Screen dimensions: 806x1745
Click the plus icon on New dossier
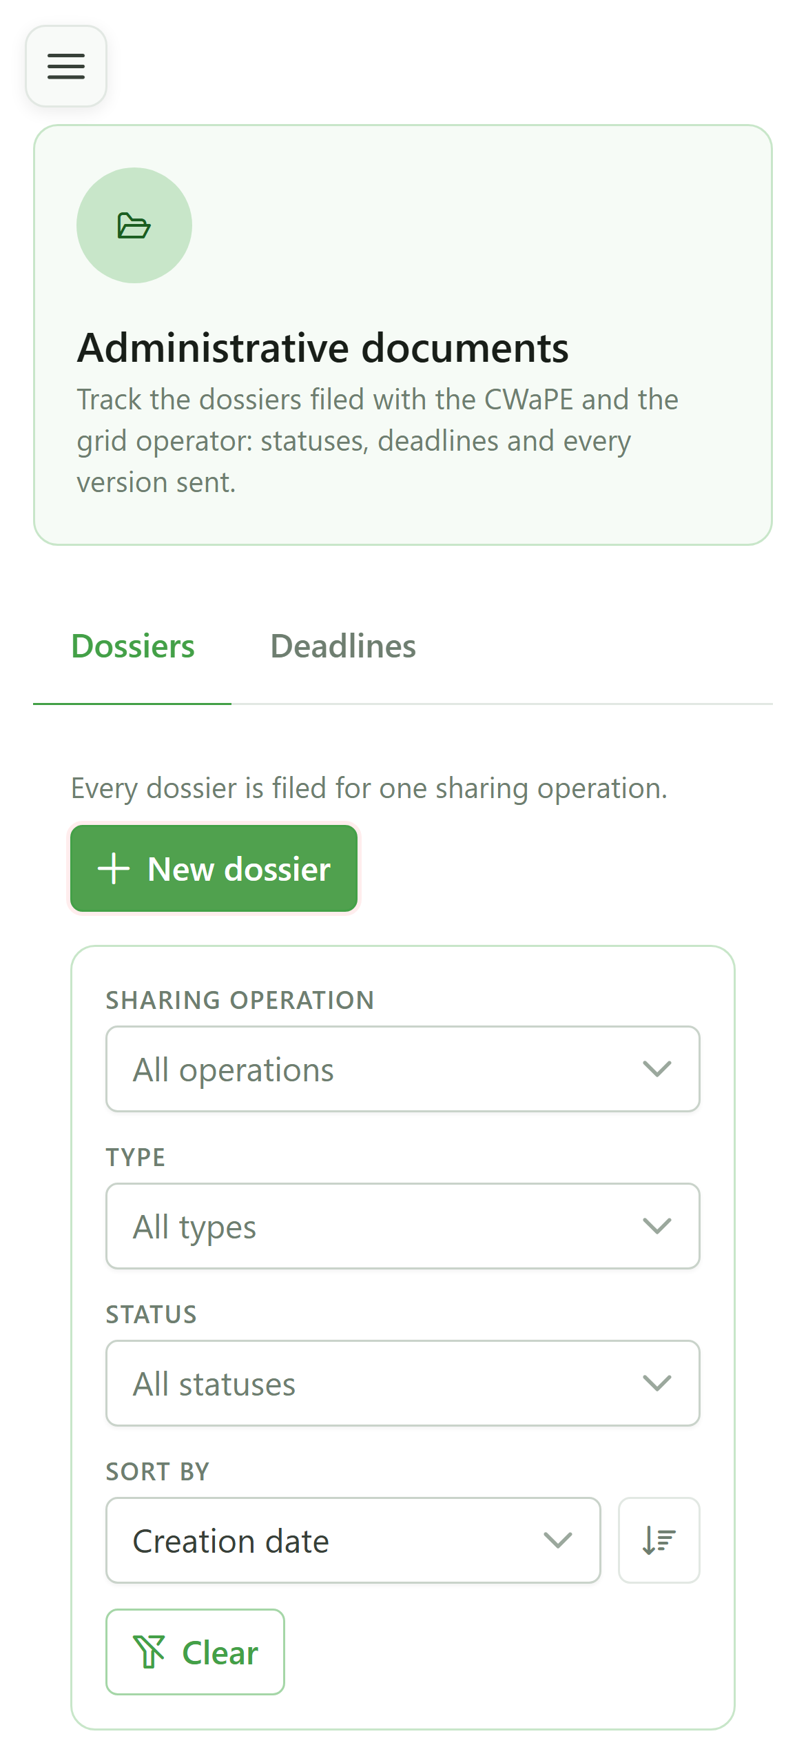[114, 868]
